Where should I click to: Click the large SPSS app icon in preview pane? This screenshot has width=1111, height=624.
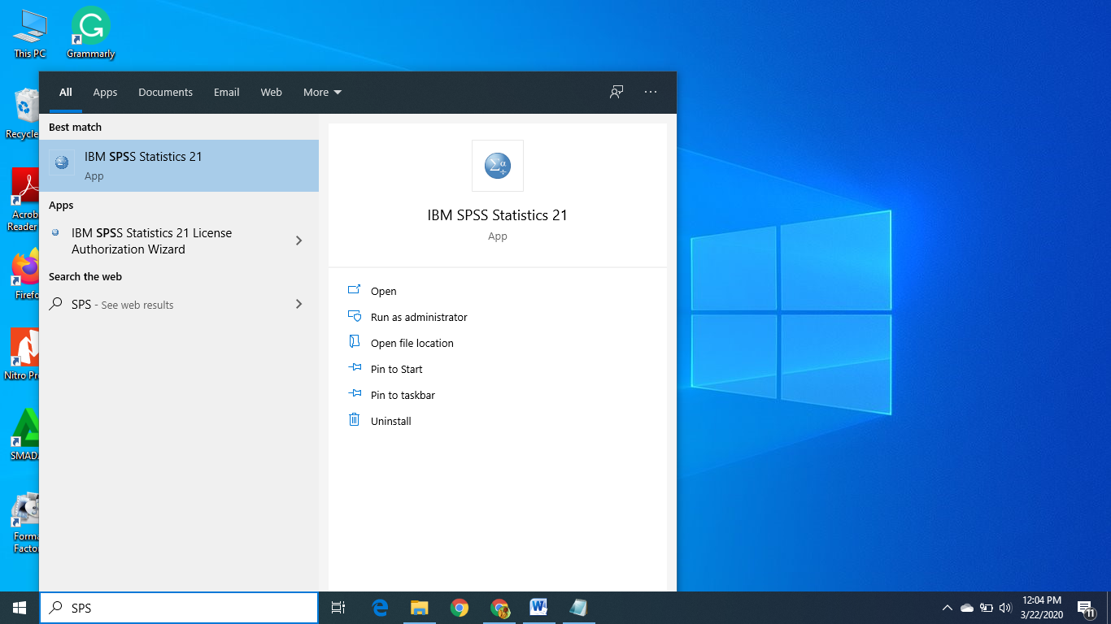pos(498,166)
